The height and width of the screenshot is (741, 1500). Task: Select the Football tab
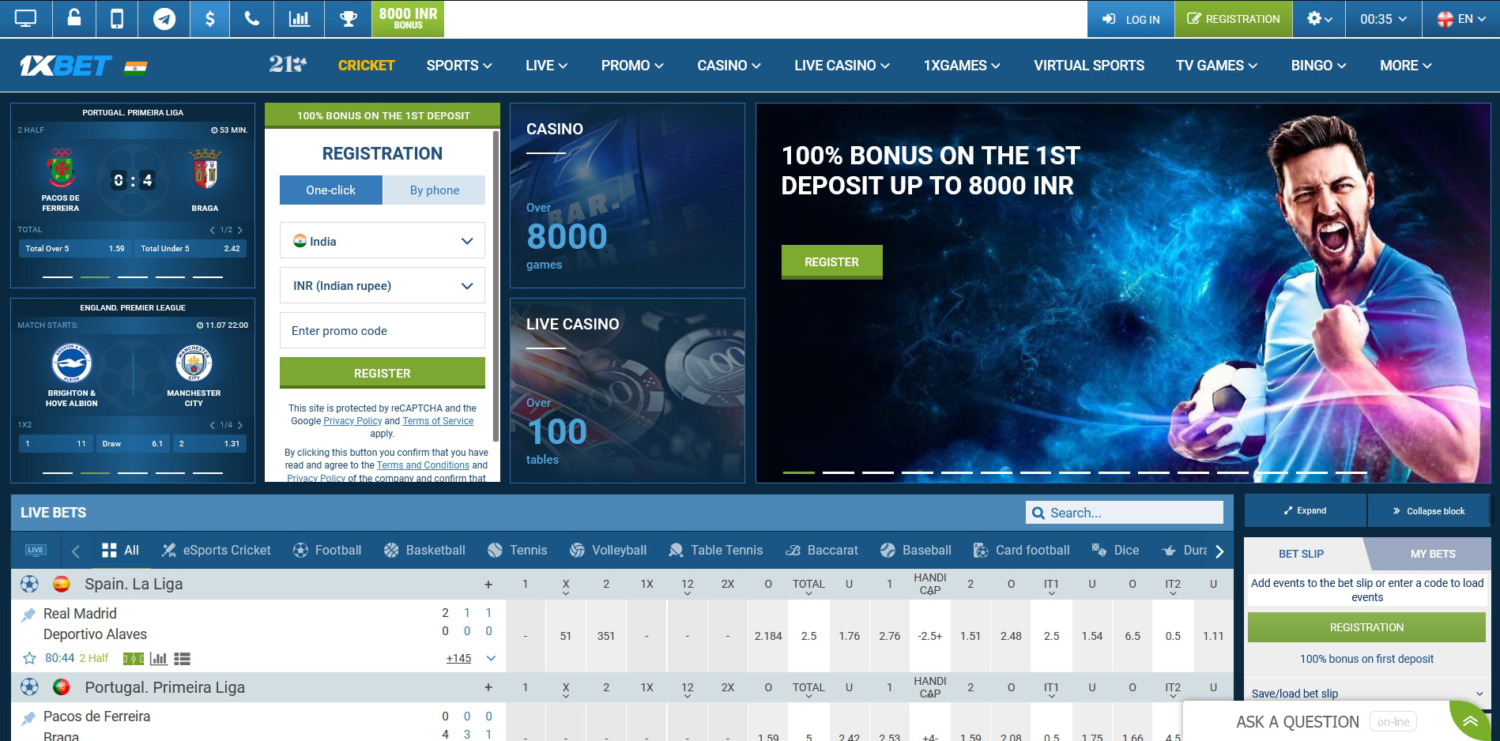click(x=327, y=550)
